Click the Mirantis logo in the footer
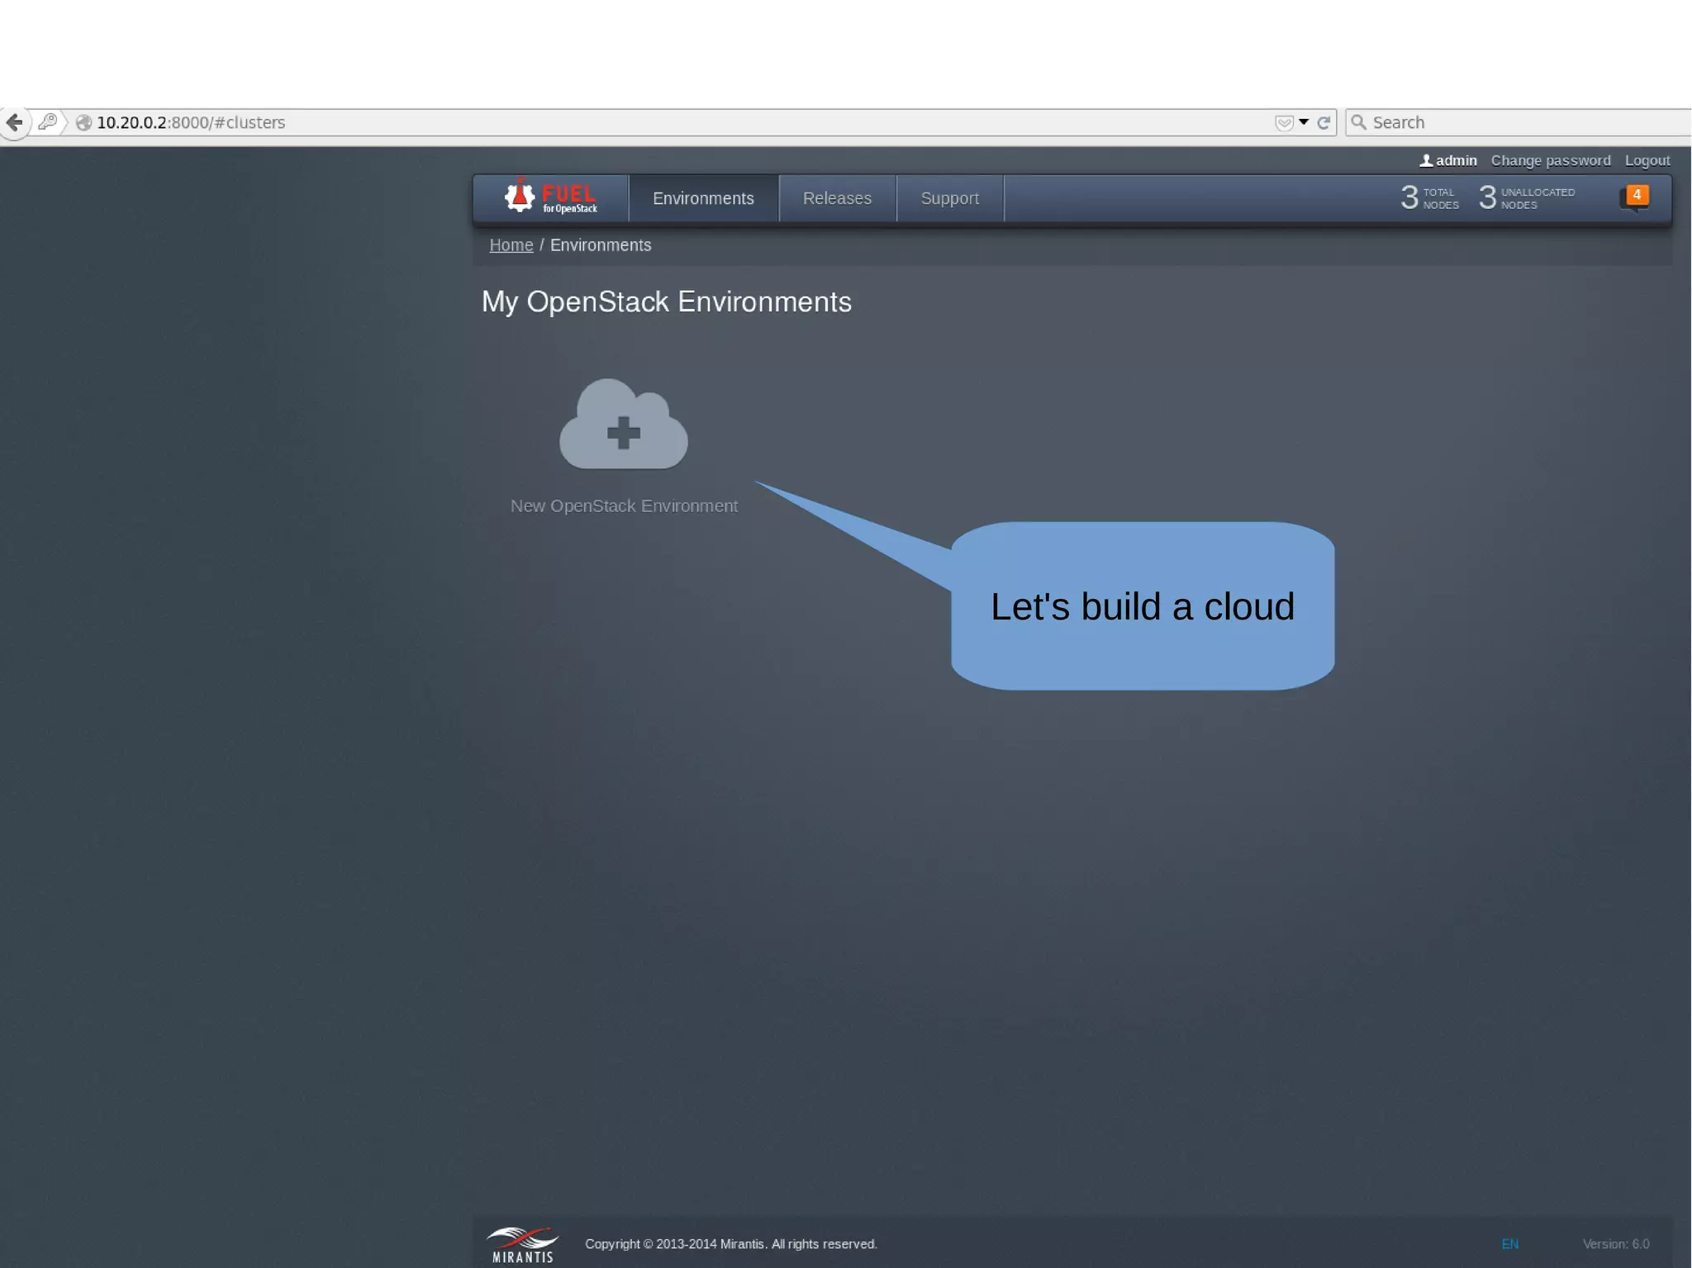The width and height of the screenshot is (1692, 1268). pyautogui.click(x=522, y=1245)
